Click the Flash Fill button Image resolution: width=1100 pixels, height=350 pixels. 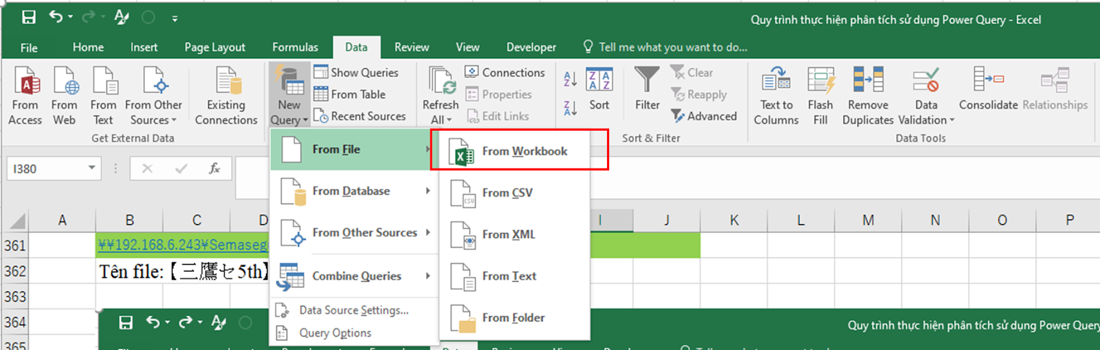820,96
